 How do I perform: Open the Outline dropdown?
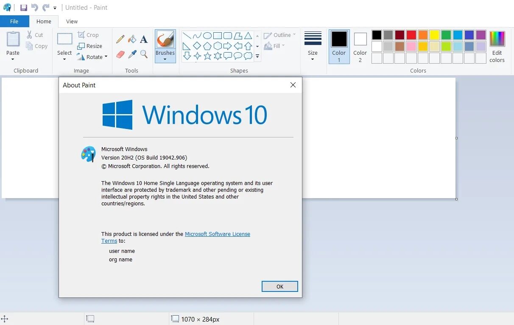(279, 35)
